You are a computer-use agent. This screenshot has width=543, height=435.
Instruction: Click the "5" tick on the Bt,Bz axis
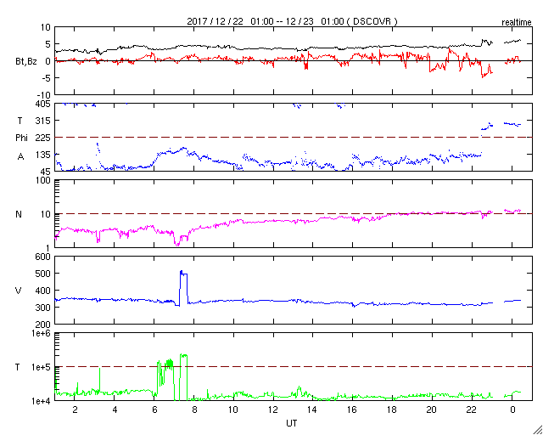(x=48, y=44)
